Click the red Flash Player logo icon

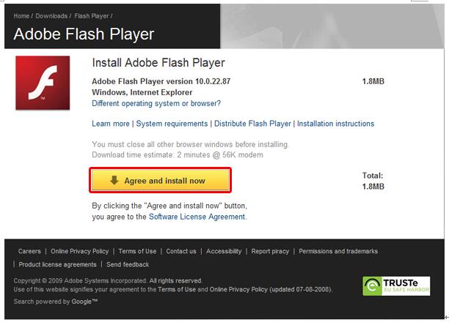point(43,83)
